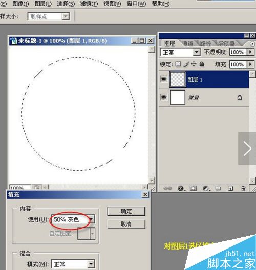Click the 取消 button in Fill dialog

[x=126, y=224]
